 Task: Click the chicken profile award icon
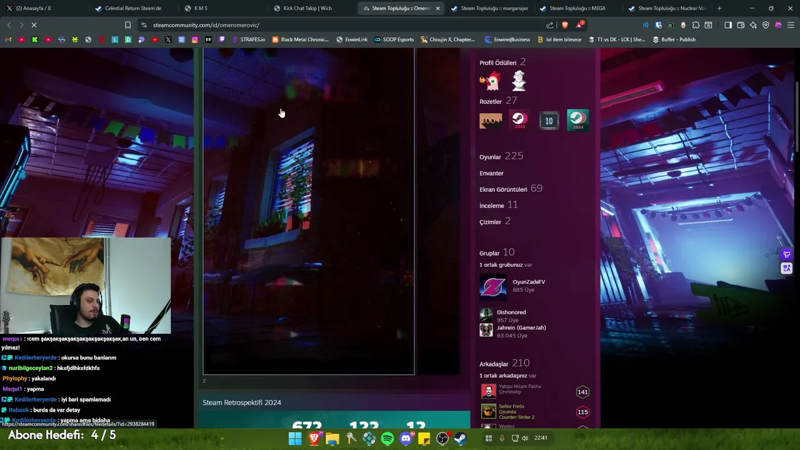coord(491,81)
